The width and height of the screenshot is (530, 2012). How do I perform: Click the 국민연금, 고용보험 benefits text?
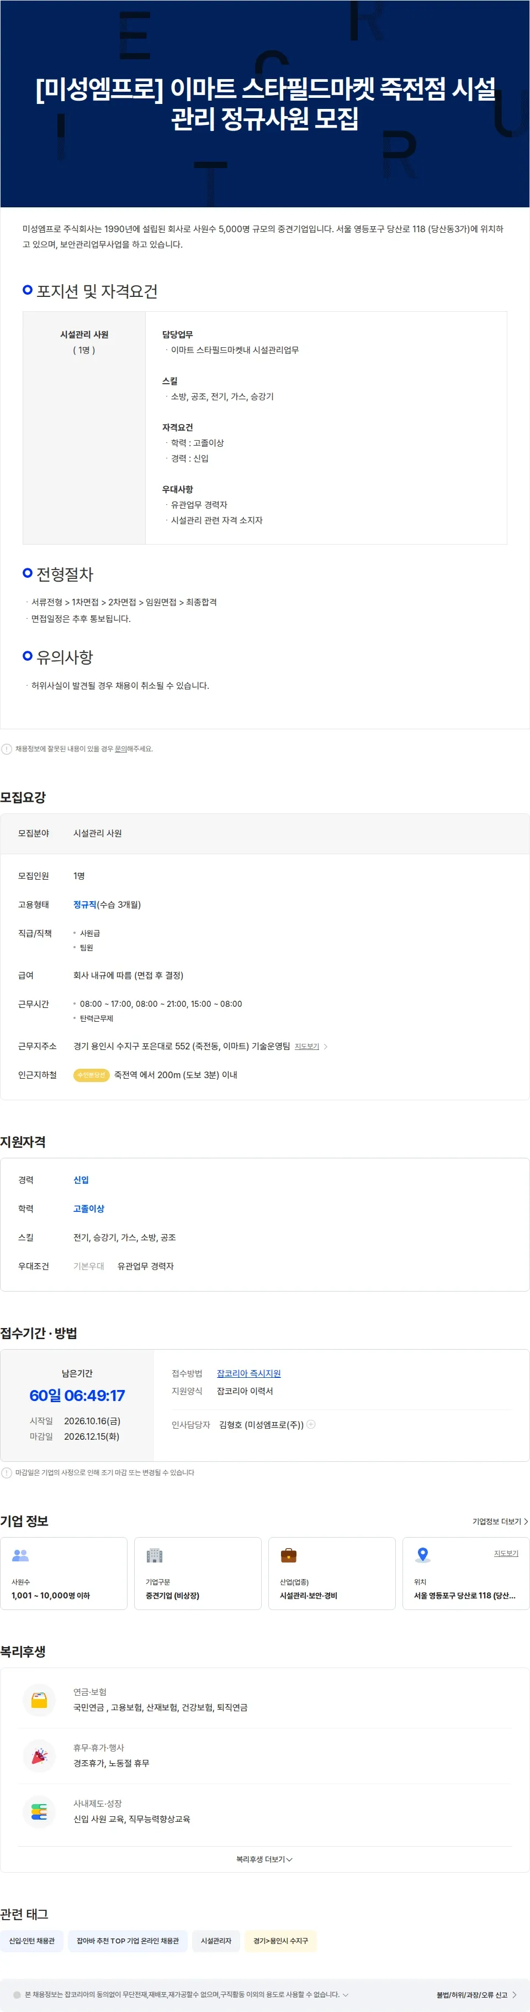tap(161, 1707)
